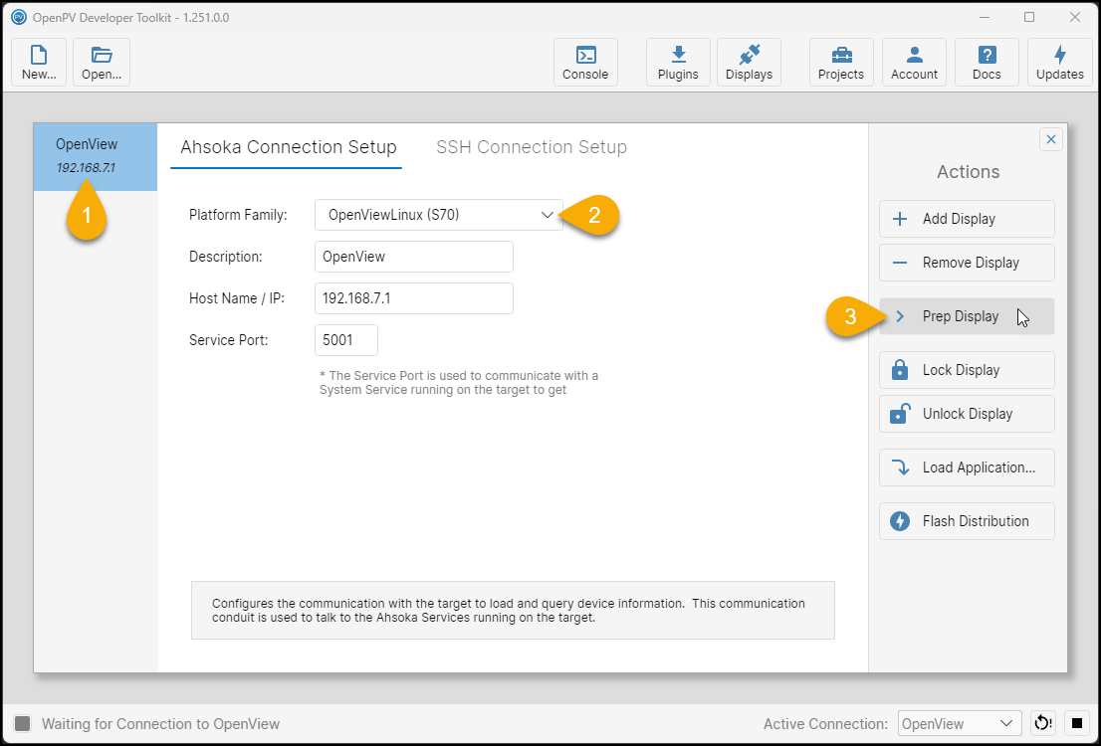Click the Unlock Display button
Image resolution: width=1101 pixels, height=746 pixels.
[x=967, y=414]
